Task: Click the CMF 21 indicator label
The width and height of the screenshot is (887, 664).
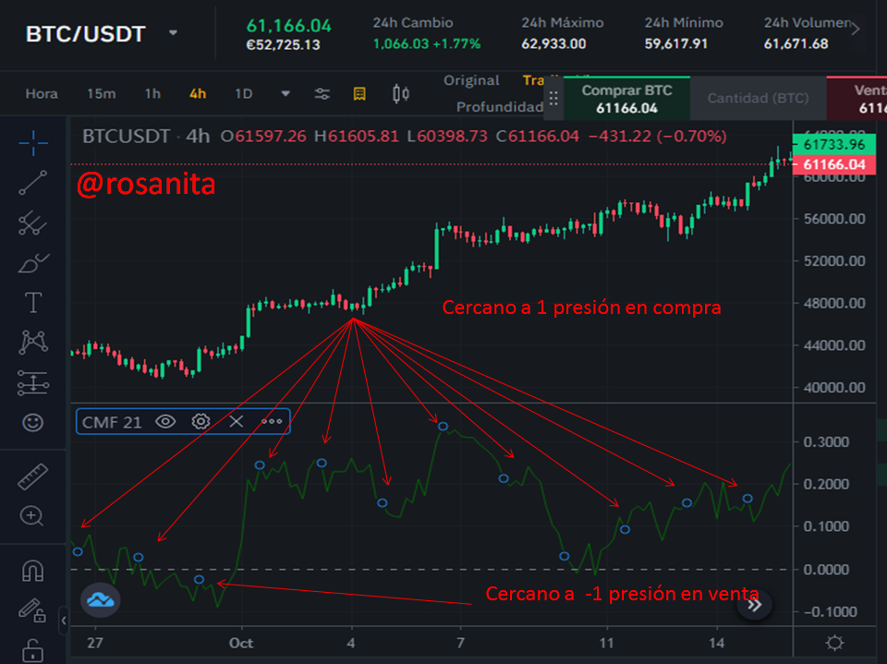Action: pos(112,422)
